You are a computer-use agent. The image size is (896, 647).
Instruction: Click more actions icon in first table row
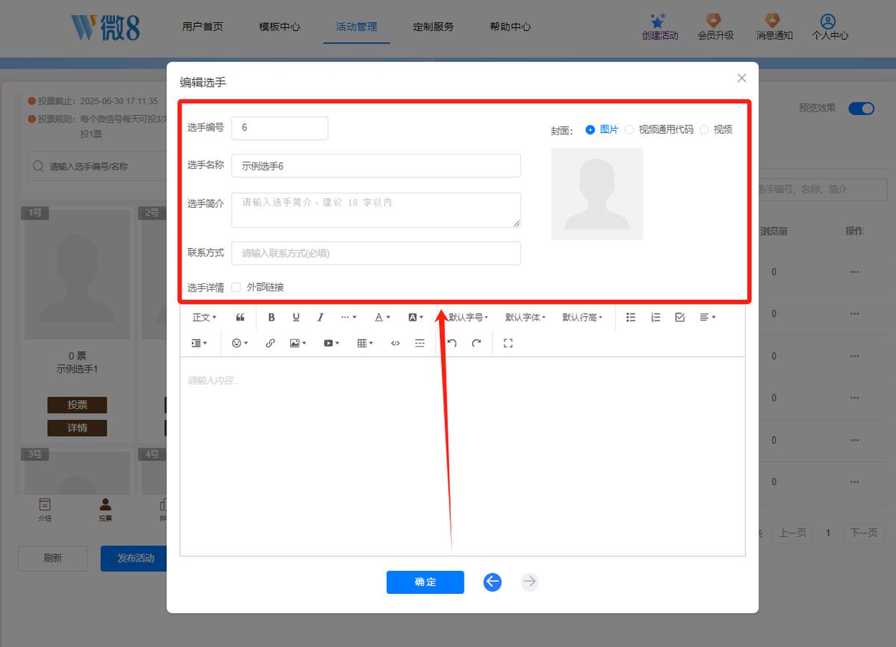[854, 272]
